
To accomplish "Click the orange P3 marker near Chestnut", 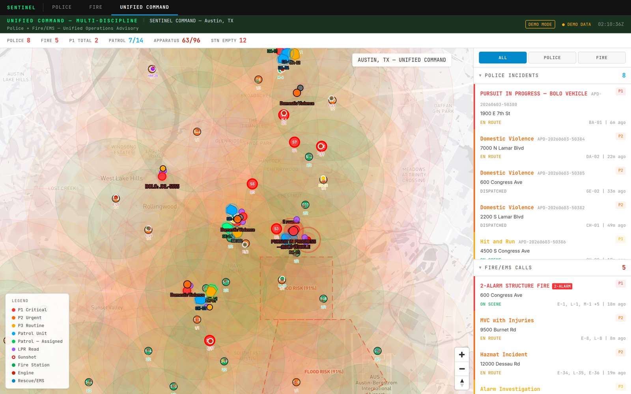I will pos(323,180).
